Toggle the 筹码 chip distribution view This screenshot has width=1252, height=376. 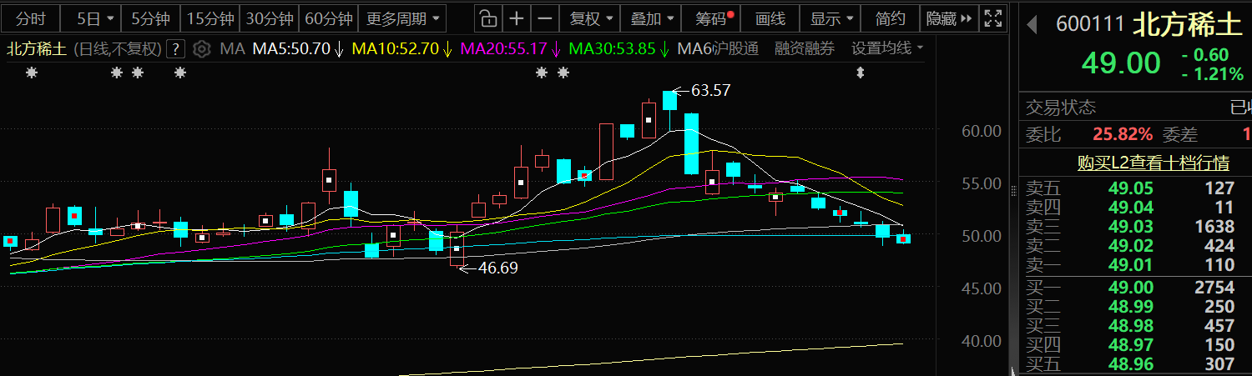[710, 18]
